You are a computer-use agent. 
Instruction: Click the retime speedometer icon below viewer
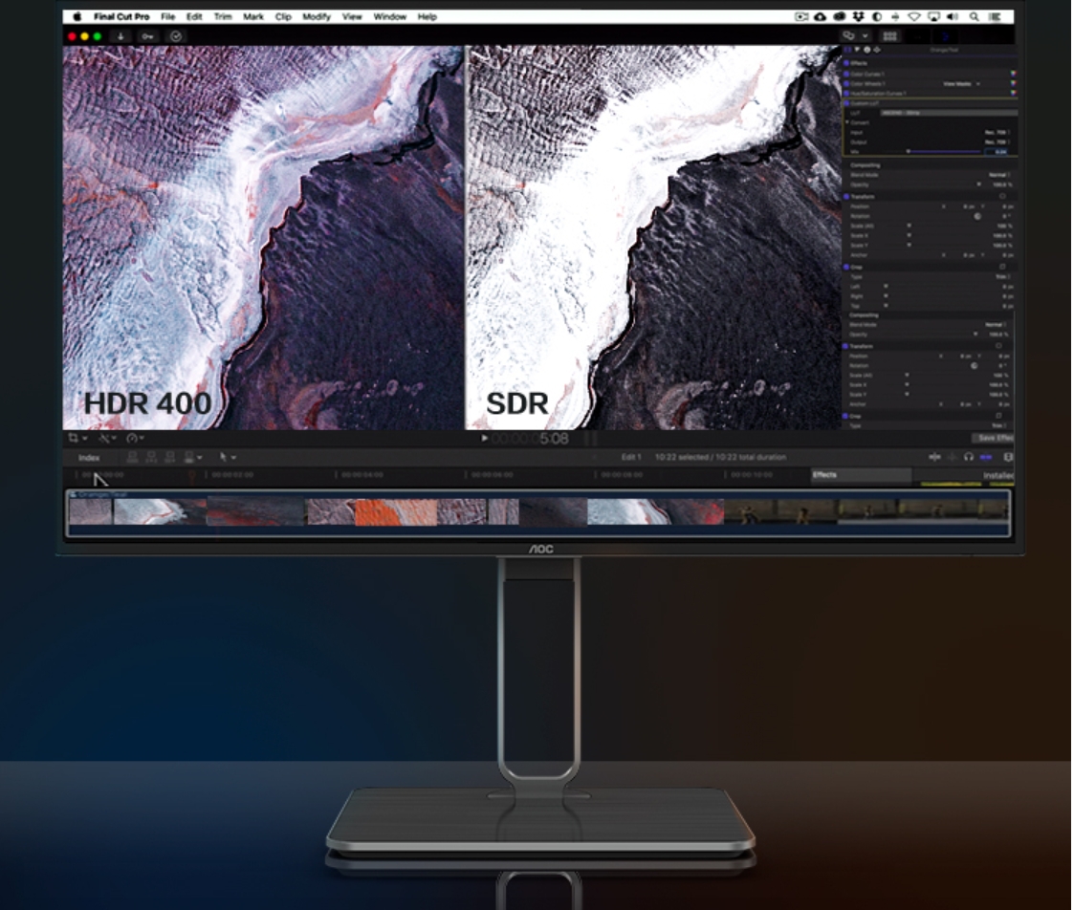click(x=132, y=439)
